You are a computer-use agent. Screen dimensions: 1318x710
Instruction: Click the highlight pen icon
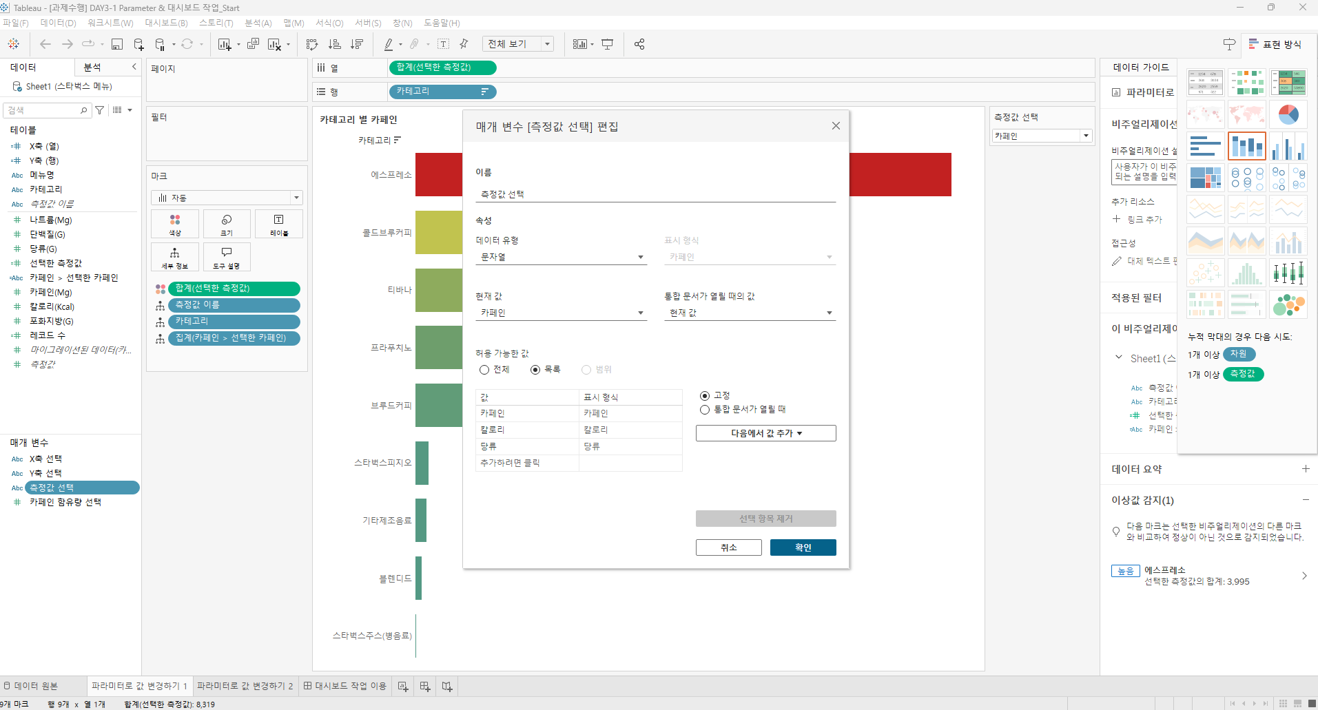(389, 44)
